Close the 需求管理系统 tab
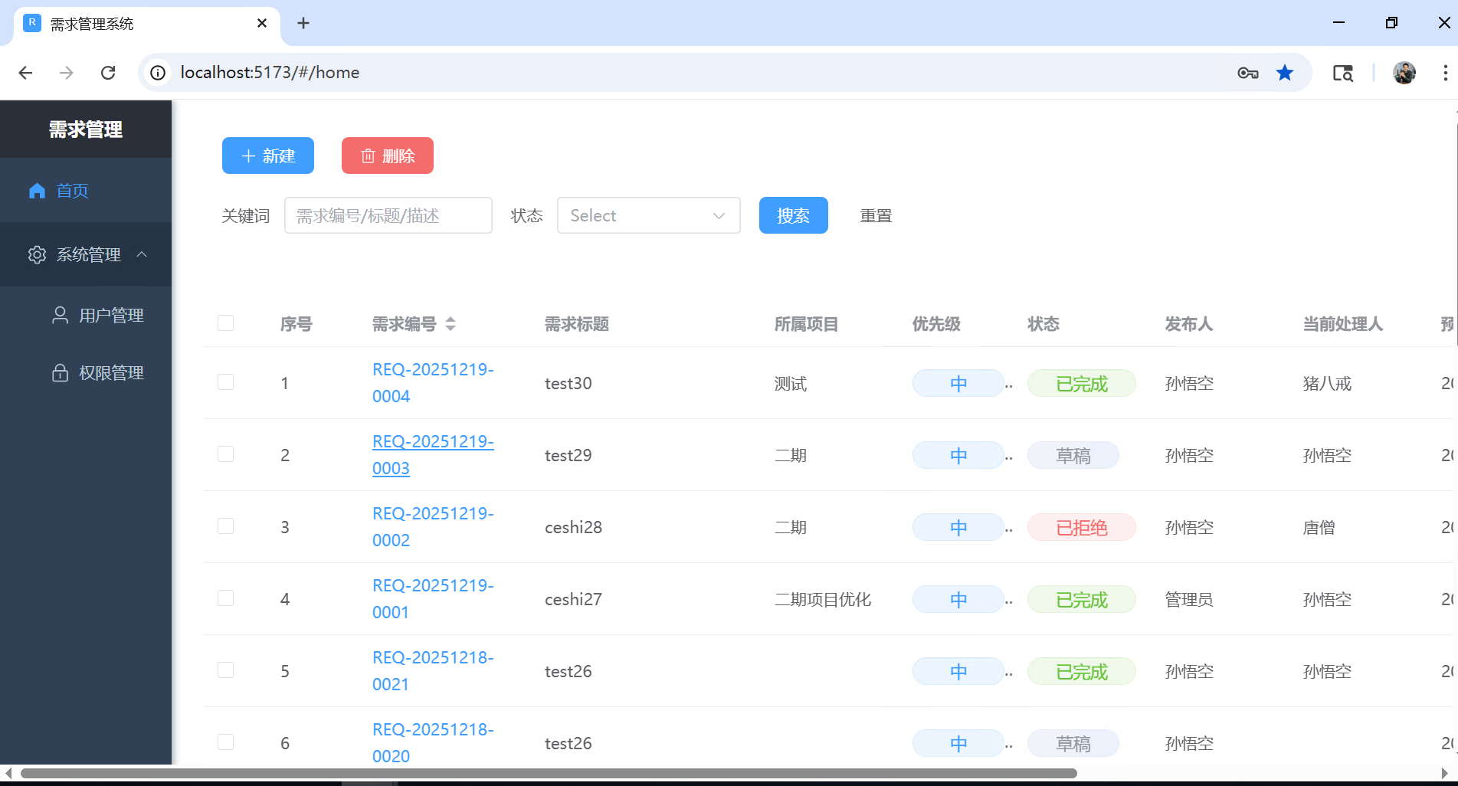Image resolution: width=1458 pixels, height=786 pixels. tap(262, 23)
